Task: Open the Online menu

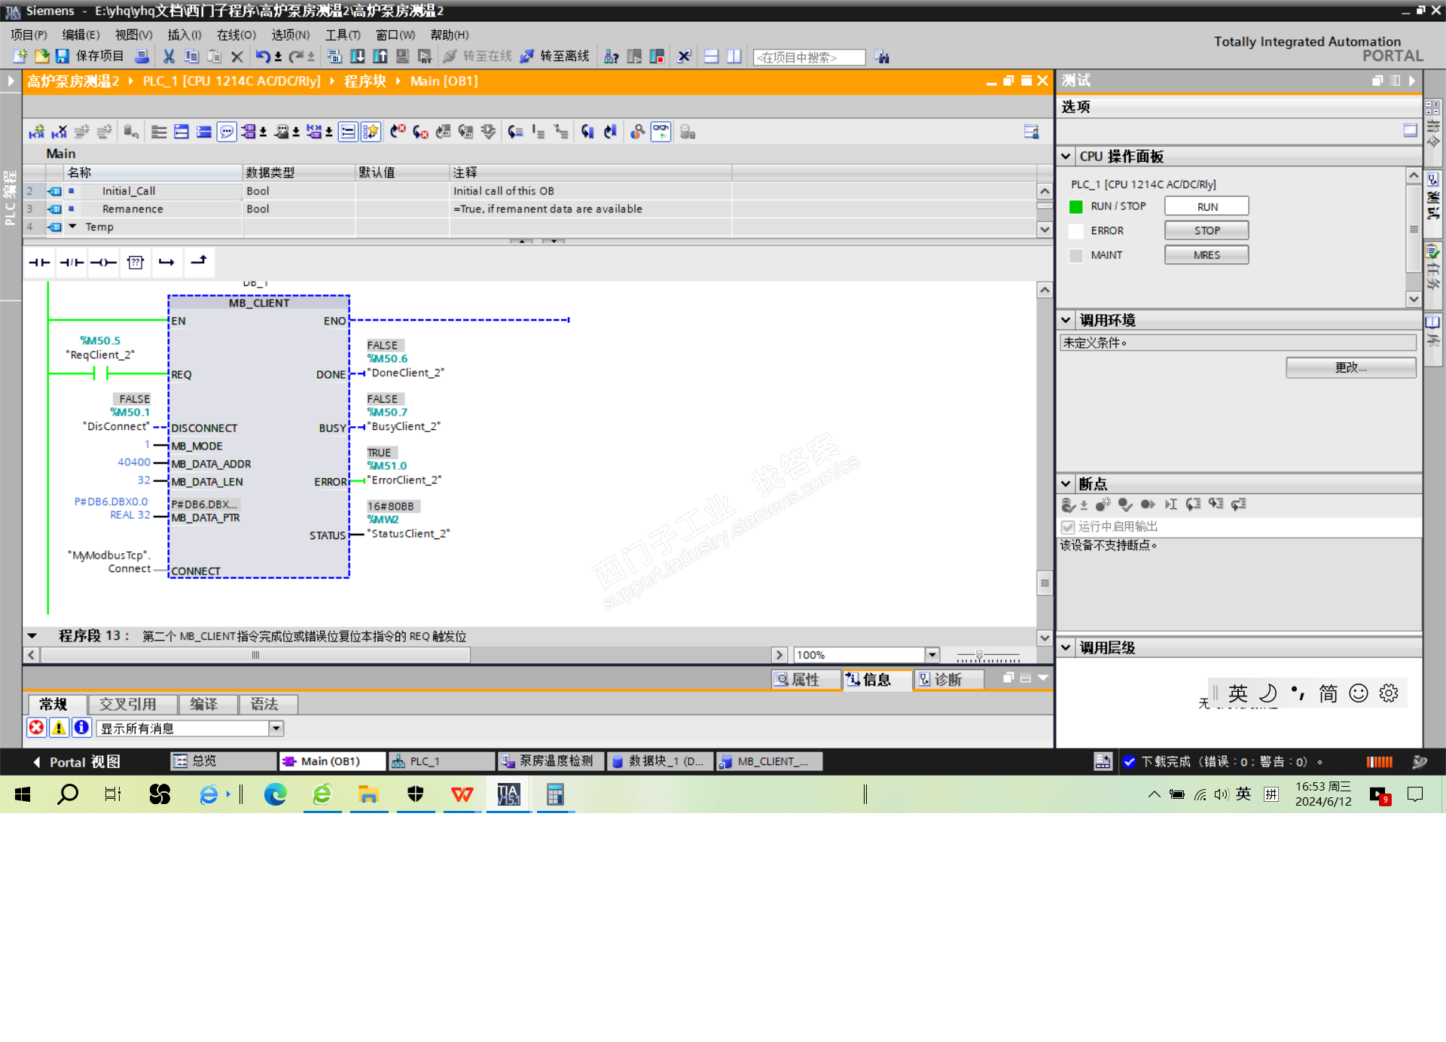Action: tap(236, 35)
